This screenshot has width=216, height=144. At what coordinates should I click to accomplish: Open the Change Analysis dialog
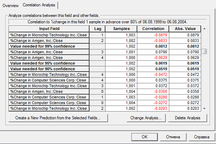pyautogui.click(x=146, y=118)
